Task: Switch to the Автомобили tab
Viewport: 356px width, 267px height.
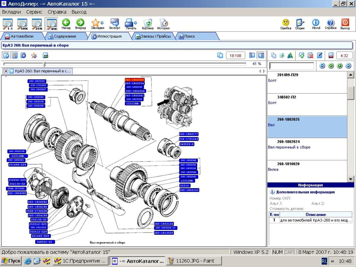Action: point(22,36)
